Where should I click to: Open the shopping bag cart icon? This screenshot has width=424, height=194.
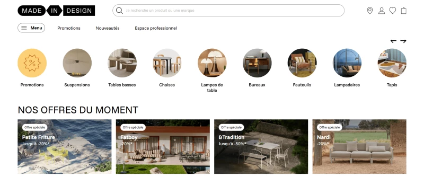click(x=403, y=11)
